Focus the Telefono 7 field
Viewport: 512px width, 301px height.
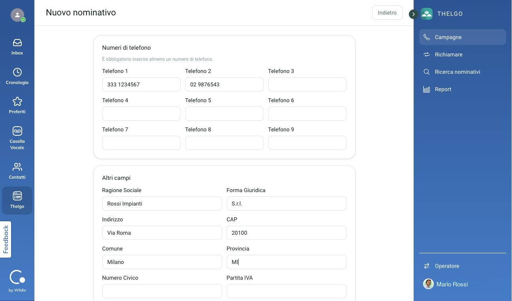(x=141, y=143)
